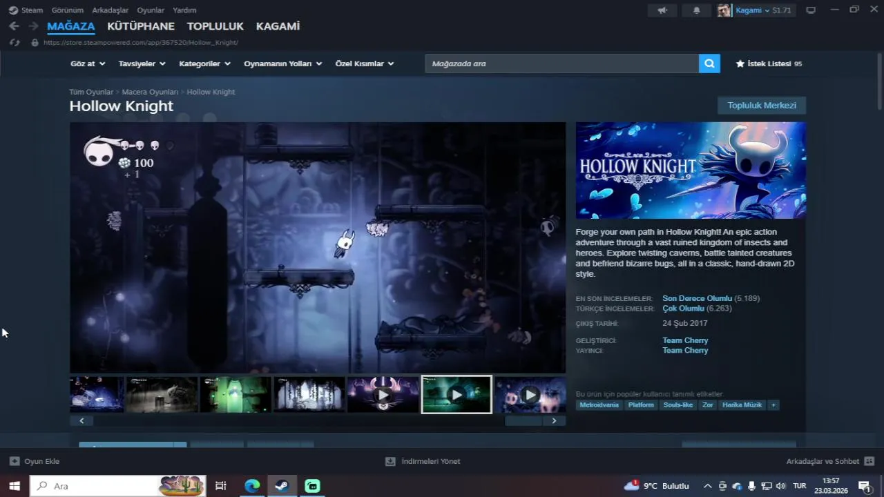The width and height of the screenshot is (884, 497).
Task: Open the Arkadaşlar menu
Action: [110, 10]
